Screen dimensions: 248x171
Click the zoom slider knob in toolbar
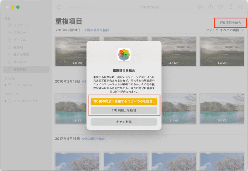[82, 7]
